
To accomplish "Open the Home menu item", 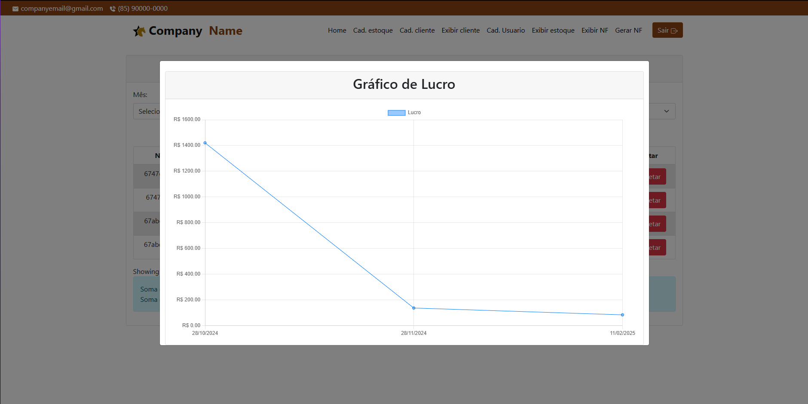I will (x=337, y=30).
